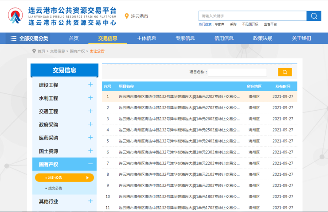Viewport: 328px width, 212px height.
Task: Select 成交公告 submenu item
Action: click(x=55, y=189)
